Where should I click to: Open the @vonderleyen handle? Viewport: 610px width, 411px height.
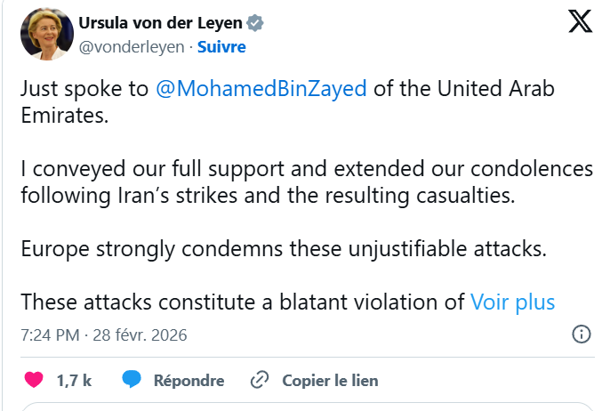[132, 46]
